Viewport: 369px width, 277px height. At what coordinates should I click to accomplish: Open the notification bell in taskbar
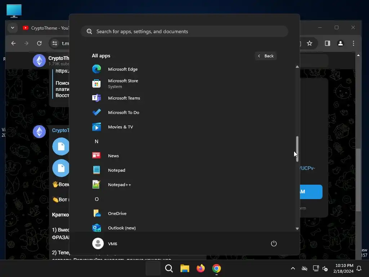tap(359, 268)
